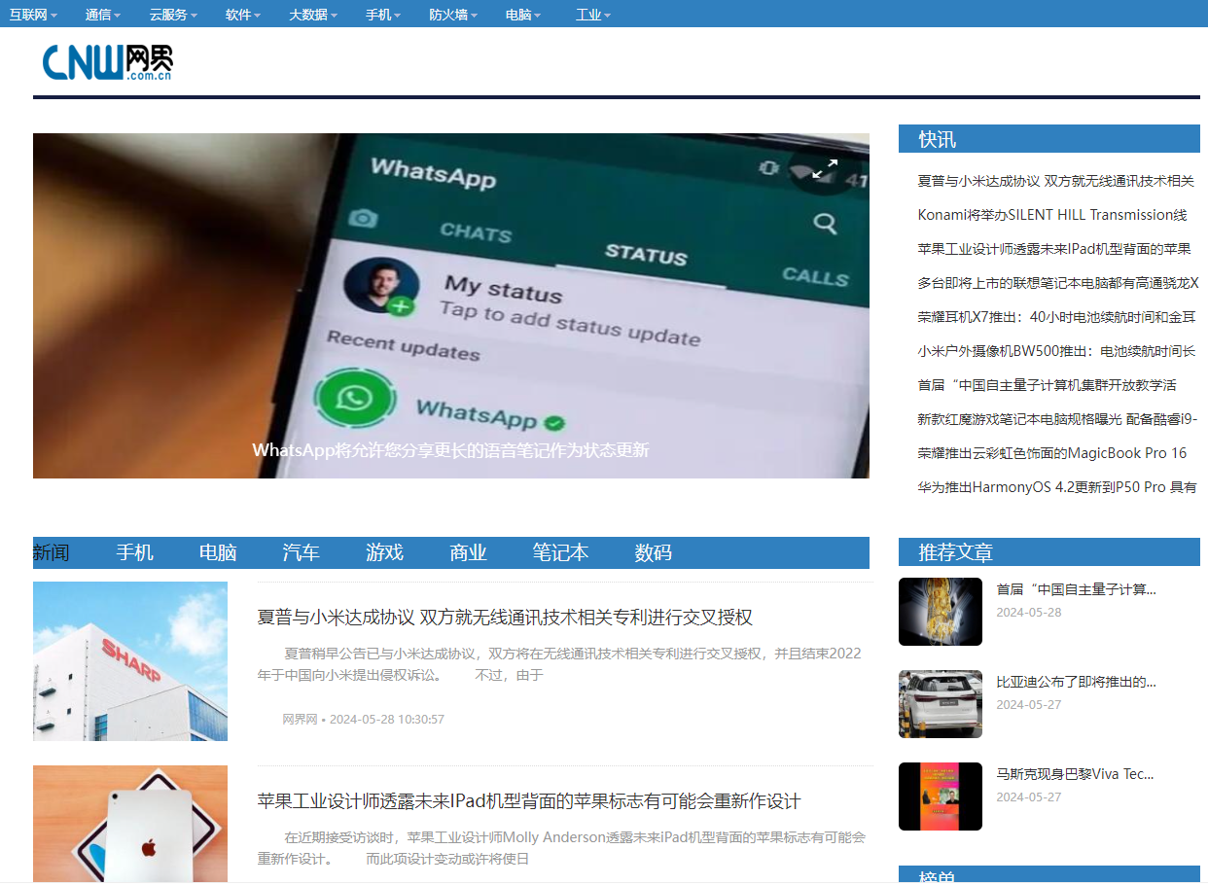Expand the 手机 top navigation dropdown
Screen dimensions: 1208x885
(x=383, y=15)
